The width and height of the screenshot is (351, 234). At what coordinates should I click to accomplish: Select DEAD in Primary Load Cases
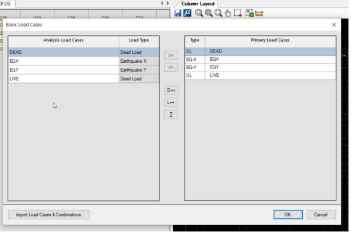pos(270,51)
